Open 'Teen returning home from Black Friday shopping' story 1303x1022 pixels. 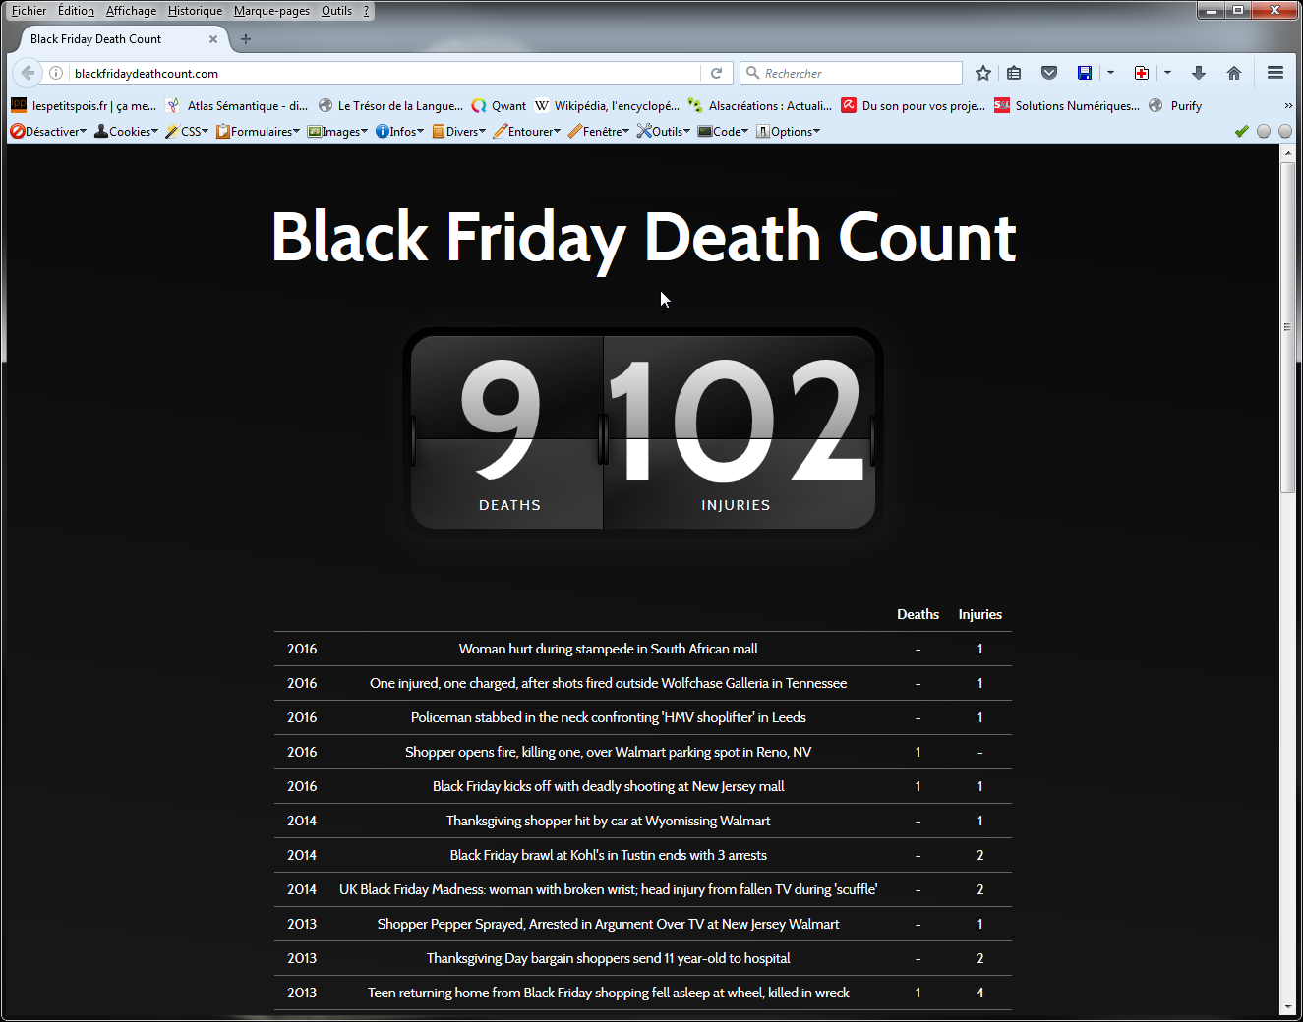[x=608, y=993]
